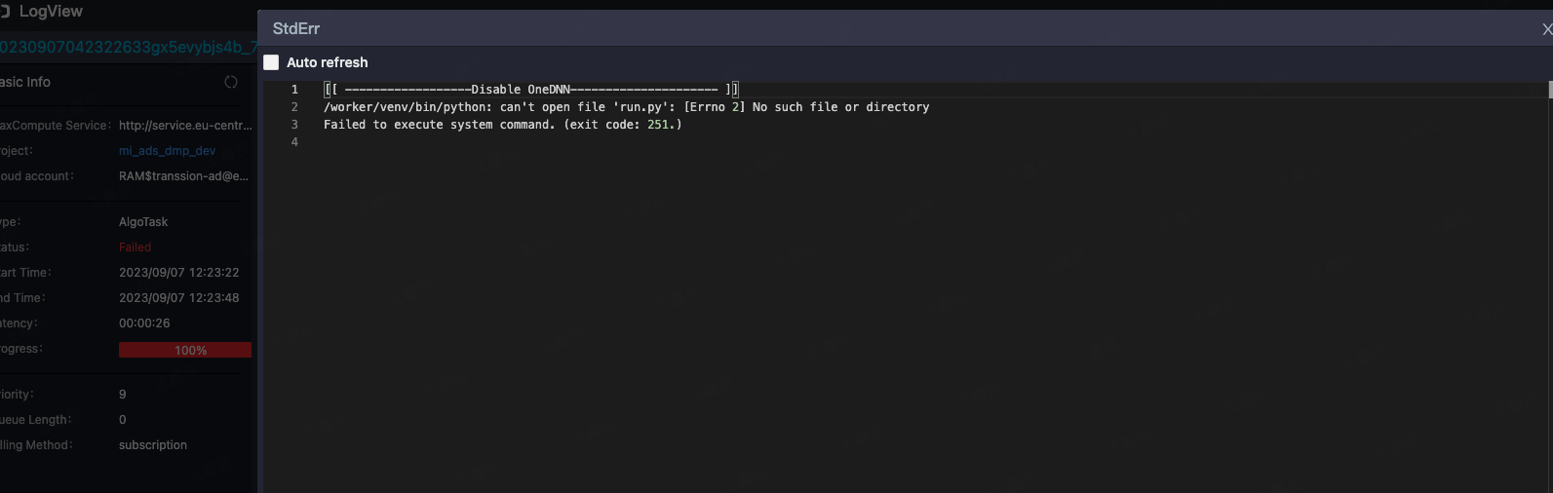
Task: Click the truncated MaxCompute Service URL
Action: coord(185,126)
